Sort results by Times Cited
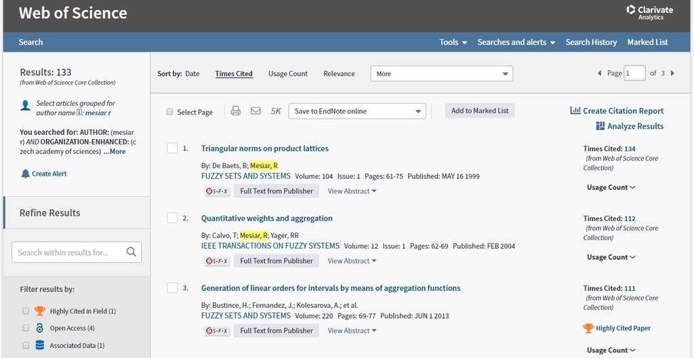The width and height of the screenshot is (694, 358). [234, 73]
